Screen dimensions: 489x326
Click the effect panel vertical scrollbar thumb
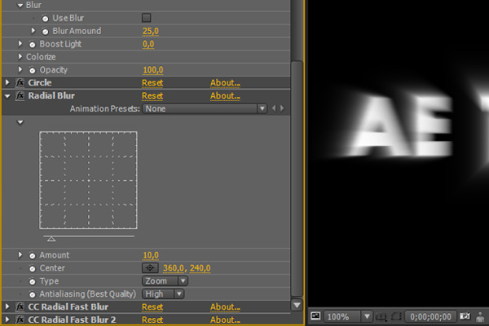point(297,178)
